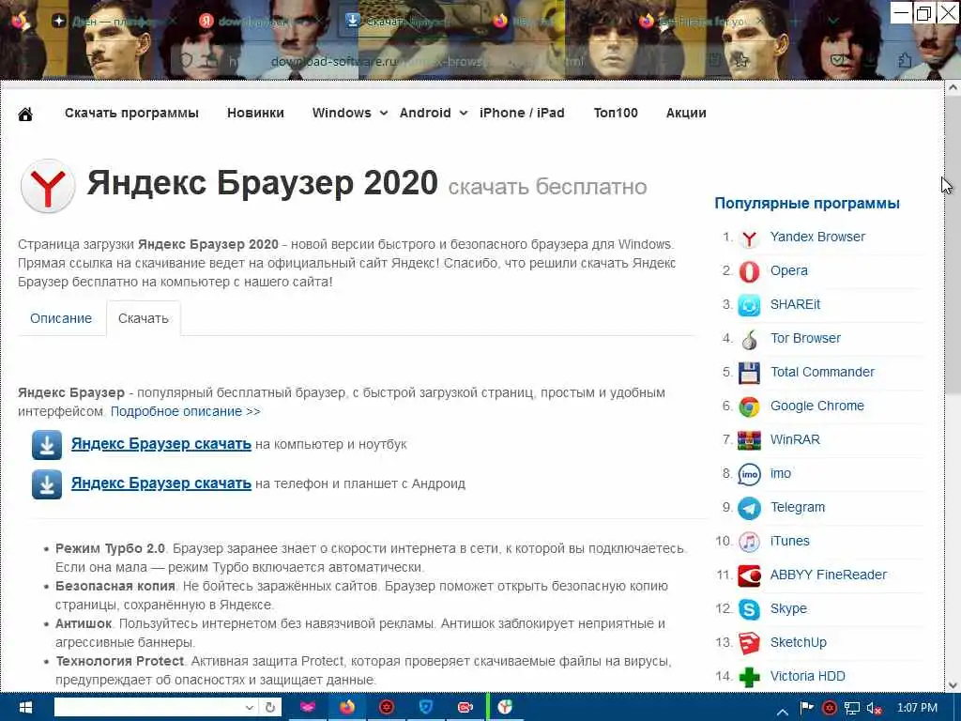Open Яндекс Браузер logo at page heading
Viewport: 961px width, 721px height.
(x=48, y=186)
